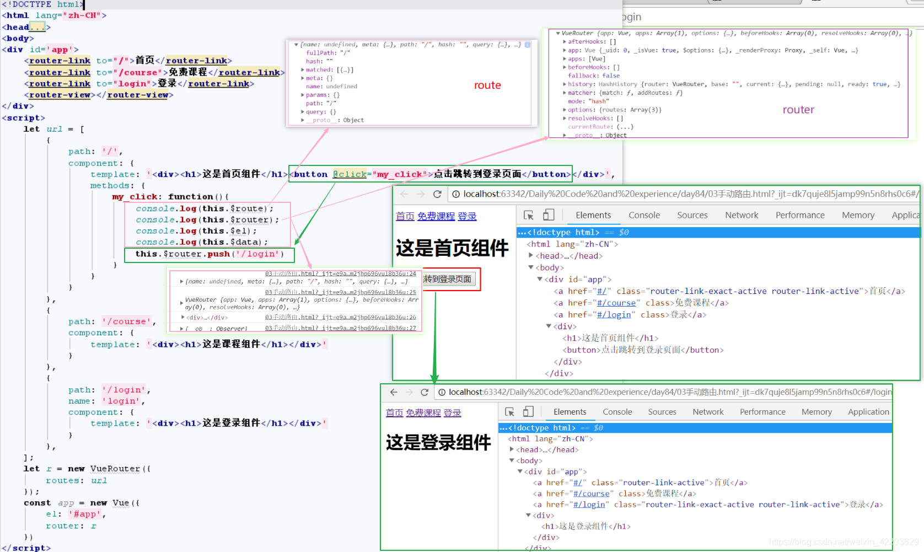
Task: Open the Elements tab in the home-page DevTools
Action: click(x=593, y=215)
